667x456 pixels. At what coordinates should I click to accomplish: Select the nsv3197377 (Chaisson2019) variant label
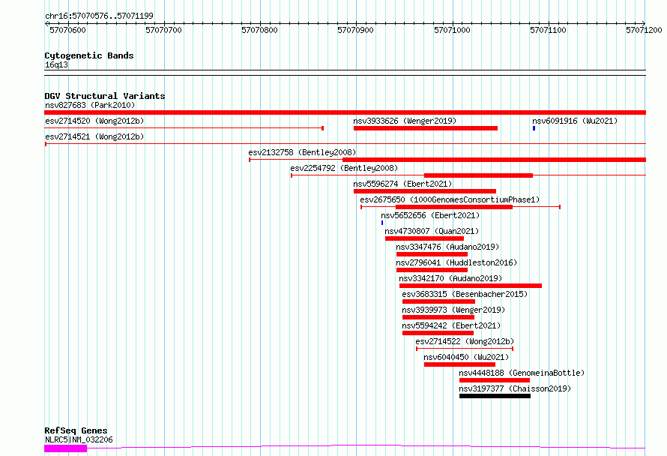pos(515,388)
